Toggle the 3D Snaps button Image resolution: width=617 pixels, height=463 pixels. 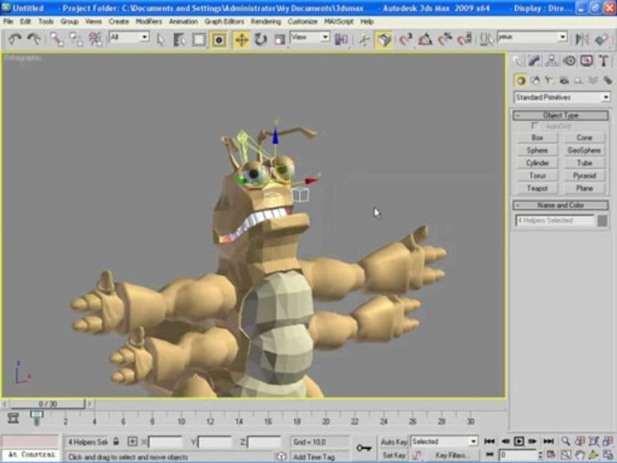(406, 39)
